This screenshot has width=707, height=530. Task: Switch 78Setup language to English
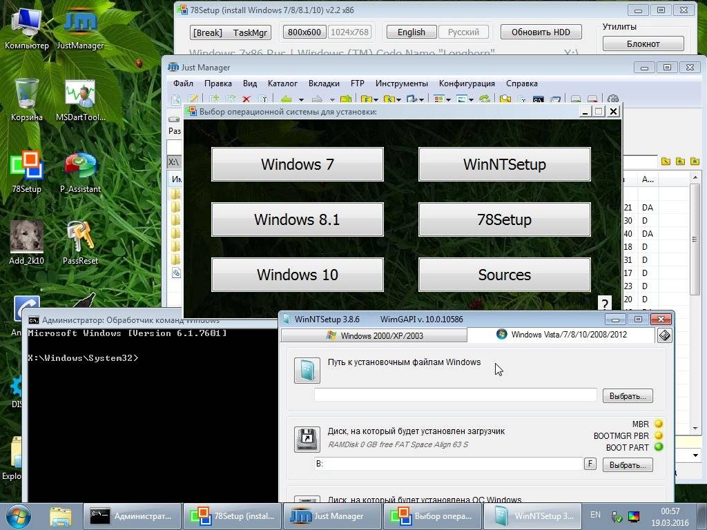tap(411, 32)
